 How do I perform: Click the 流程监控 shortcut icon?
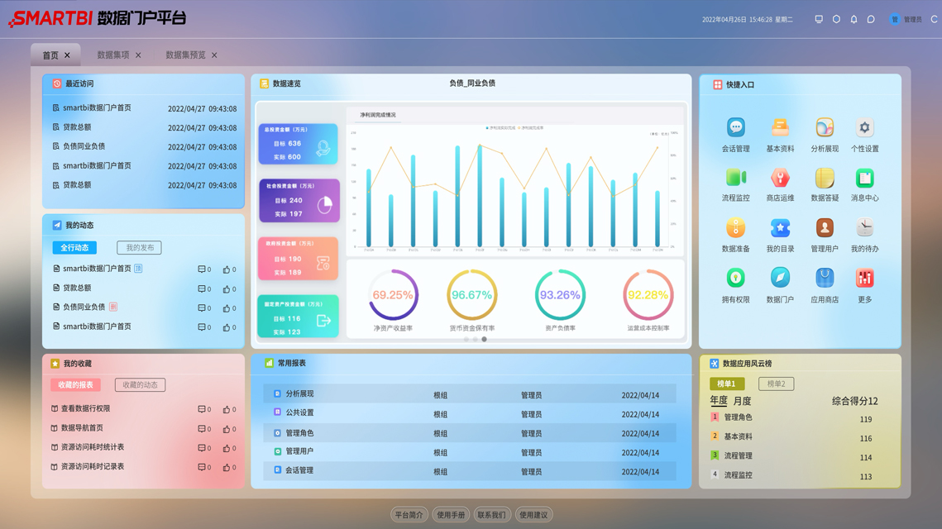735,179
